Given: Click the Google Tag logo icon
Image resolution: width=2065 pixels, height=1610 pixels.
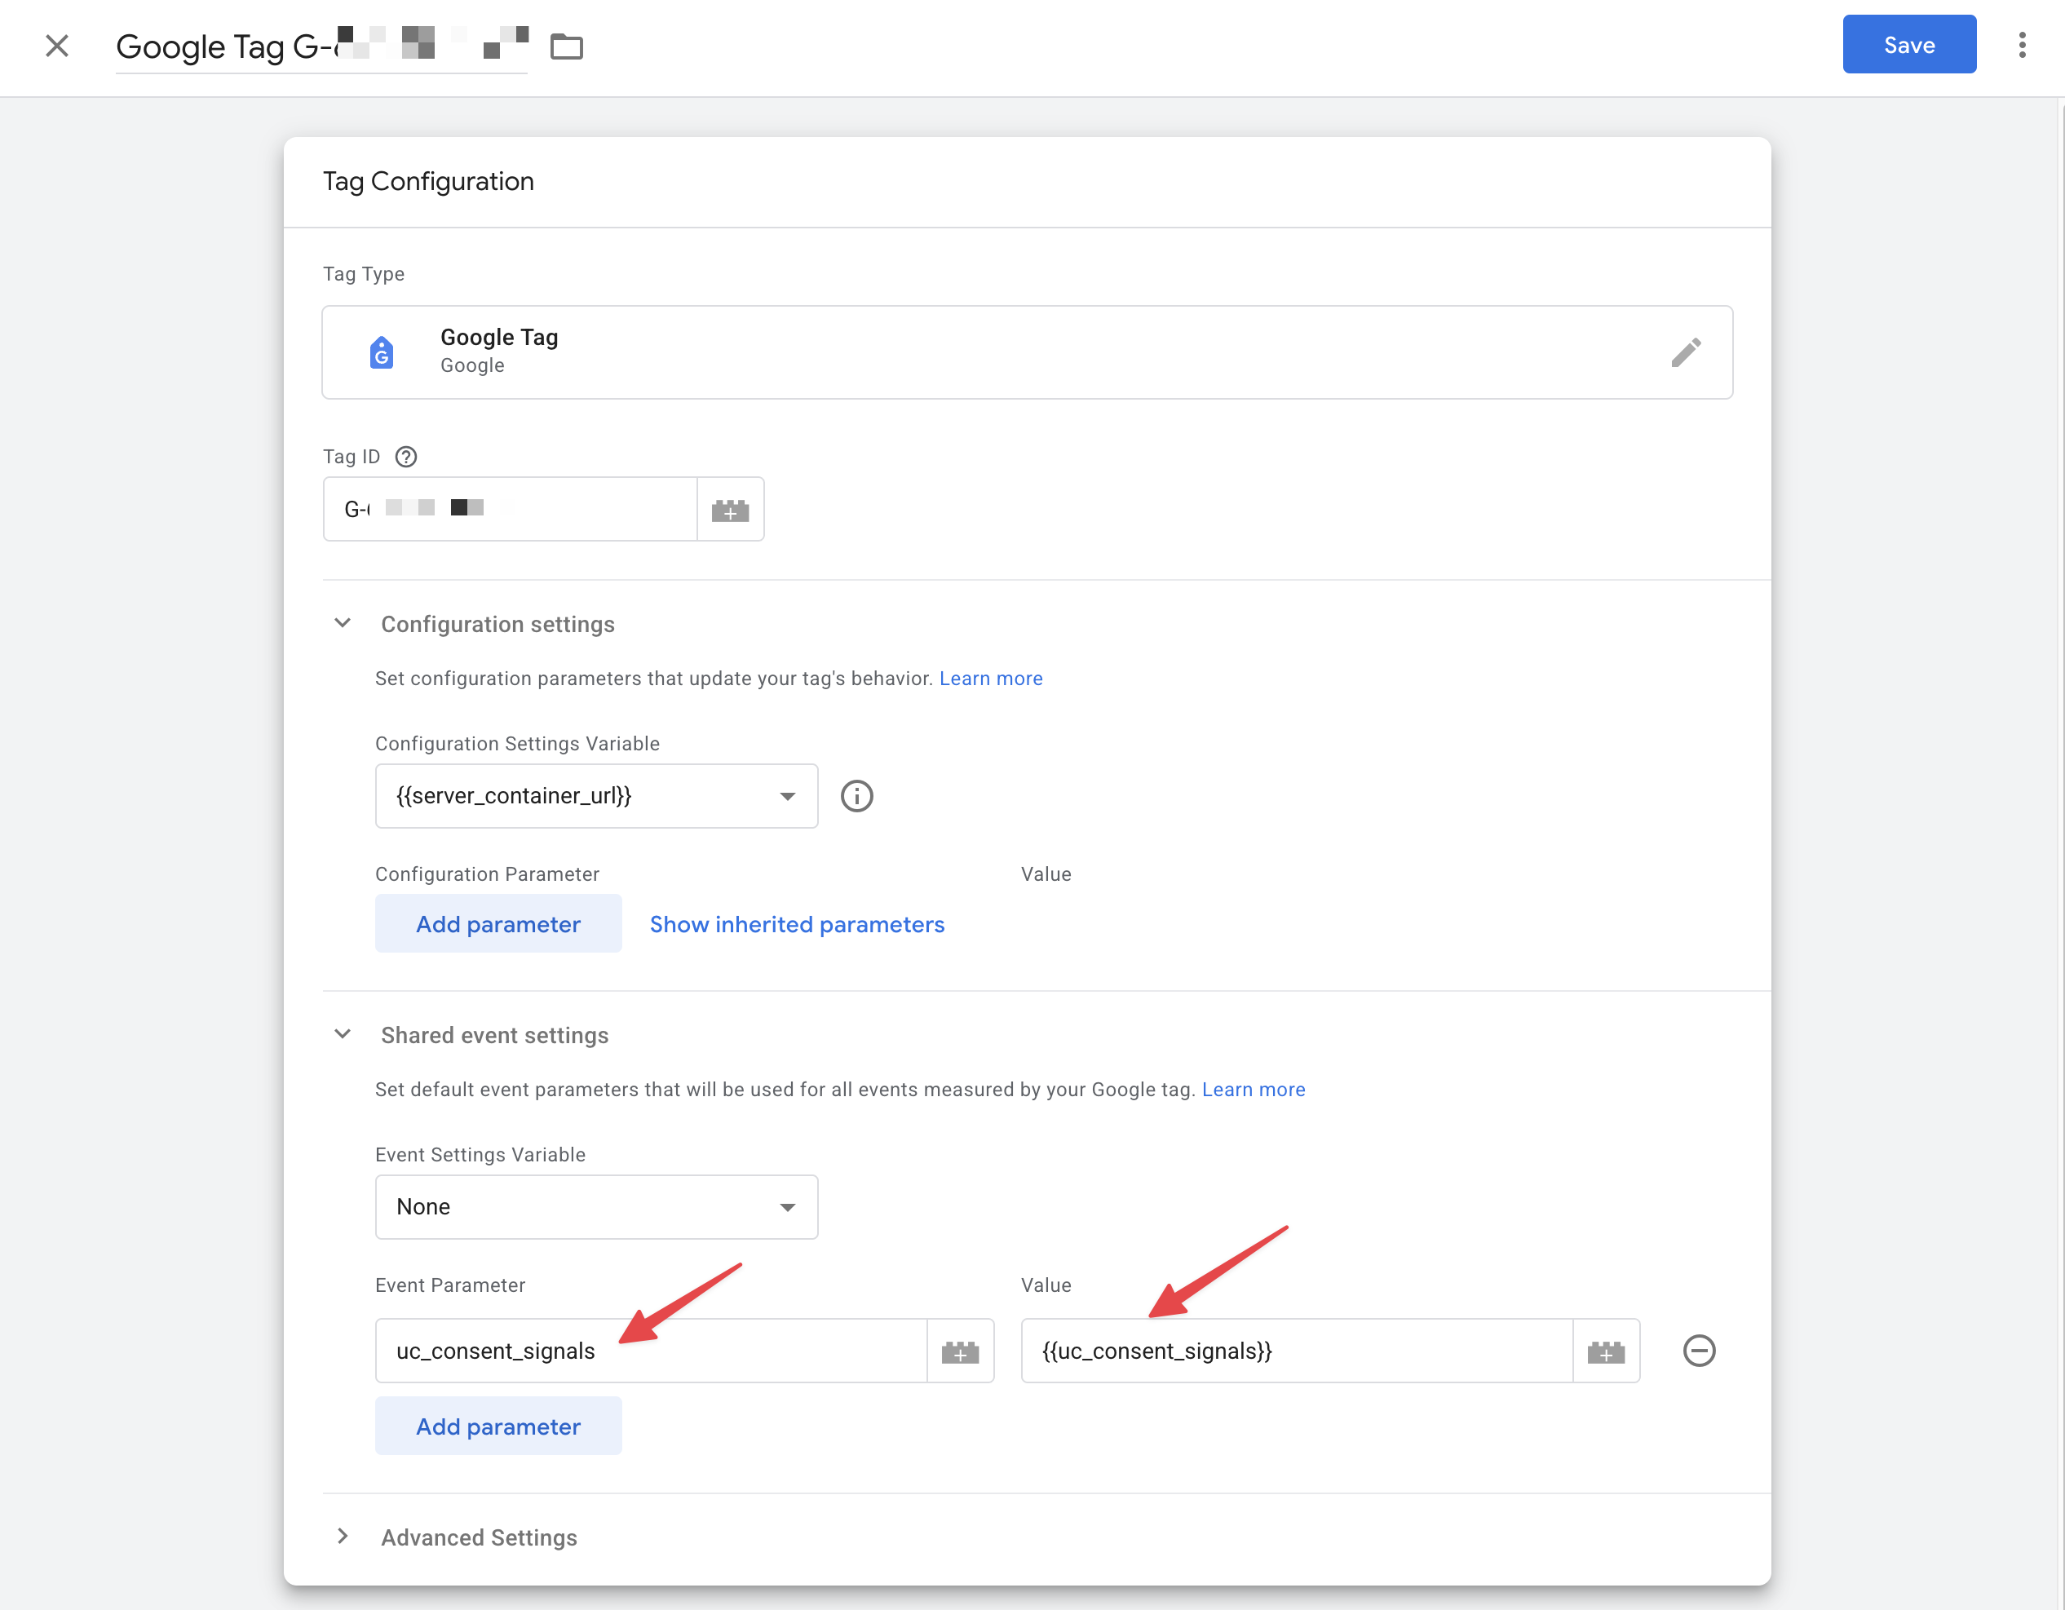Looking at the screenshot, I should point(382,352).
